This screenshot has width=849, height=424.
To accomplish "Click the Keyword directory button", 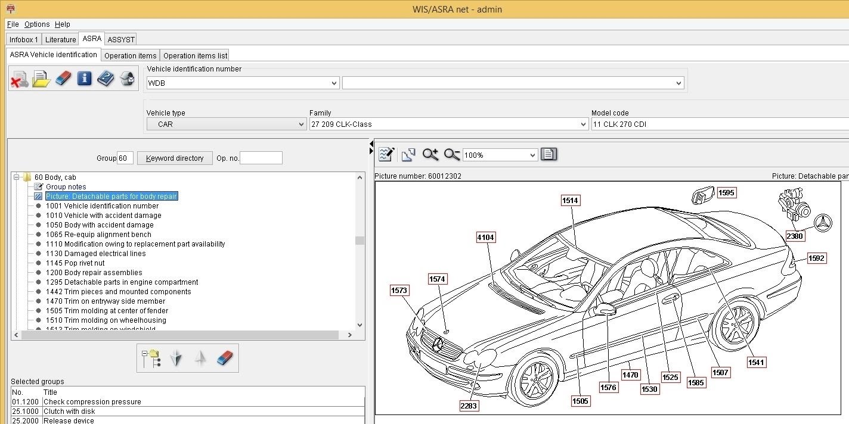I will tap(175, 158).
